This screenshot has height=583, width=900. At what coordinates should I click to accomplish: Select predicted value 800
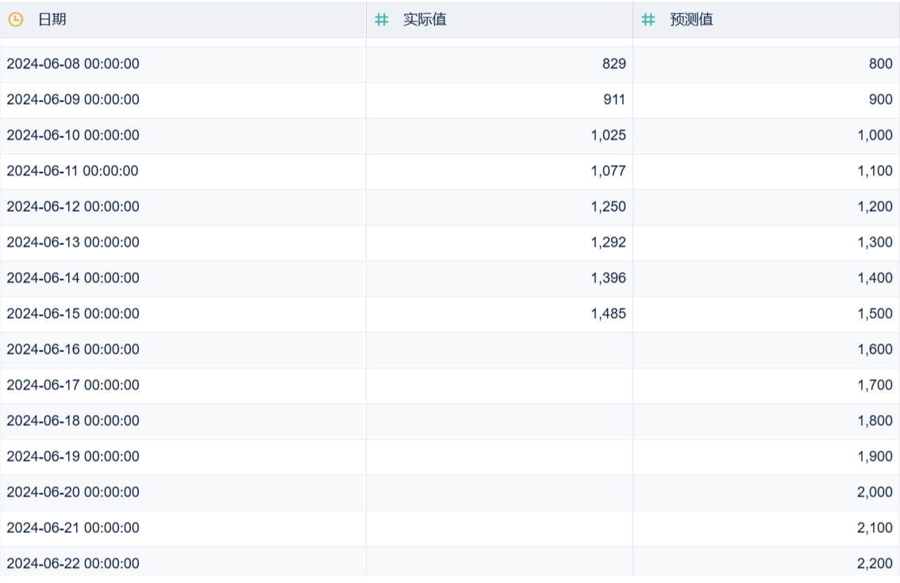click(880, 63)
